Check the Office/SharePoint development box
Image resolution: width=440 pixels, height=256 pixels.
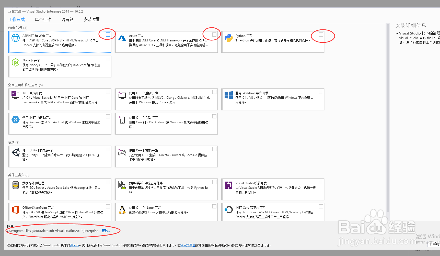click(108, 206)
